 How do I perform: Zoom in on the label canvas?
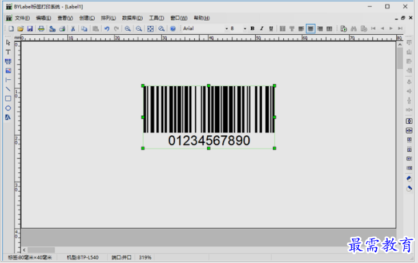click(128, 29)
